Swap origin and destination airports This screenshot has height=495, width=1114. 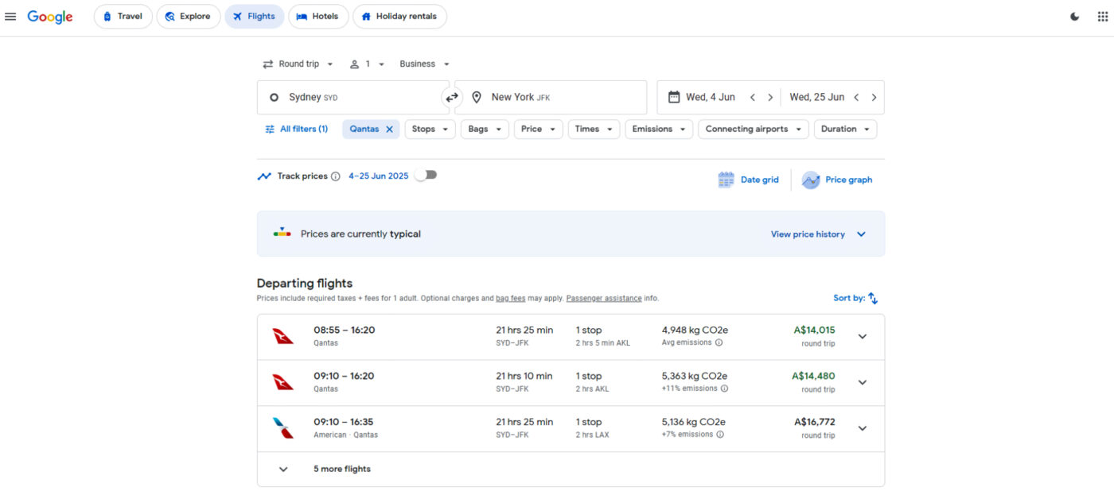point(452,97)
